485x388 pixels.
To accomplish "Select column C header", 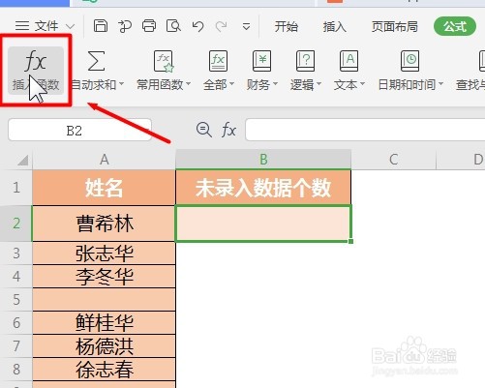I will 393,160.
